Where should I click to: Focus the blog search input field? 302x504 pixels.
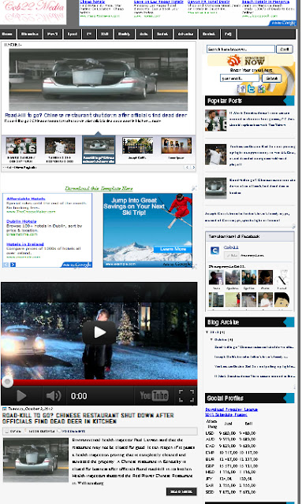click(x=240, y=49)
